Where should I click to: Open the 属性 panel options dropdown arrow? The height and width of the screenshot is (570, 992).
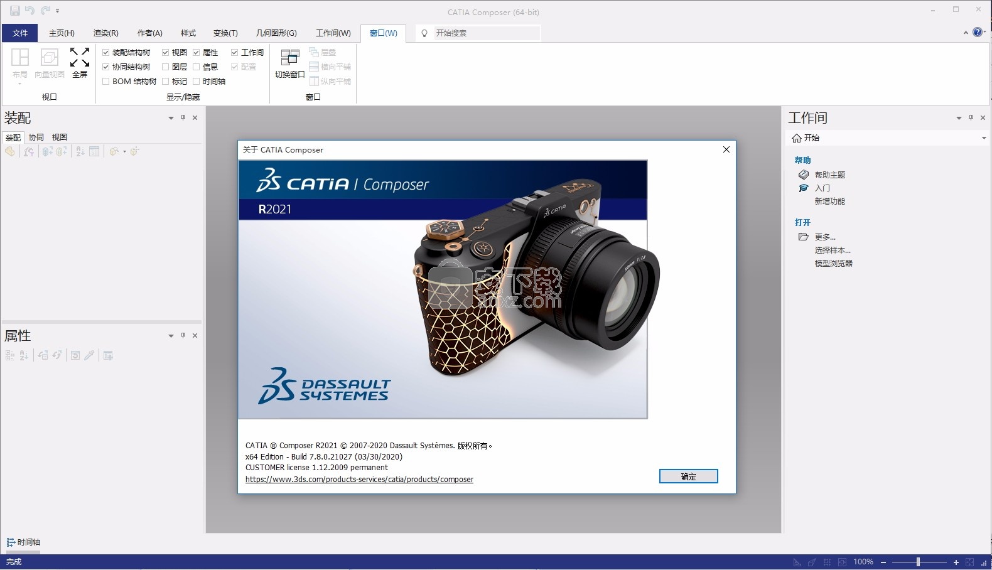click(171, 336)
